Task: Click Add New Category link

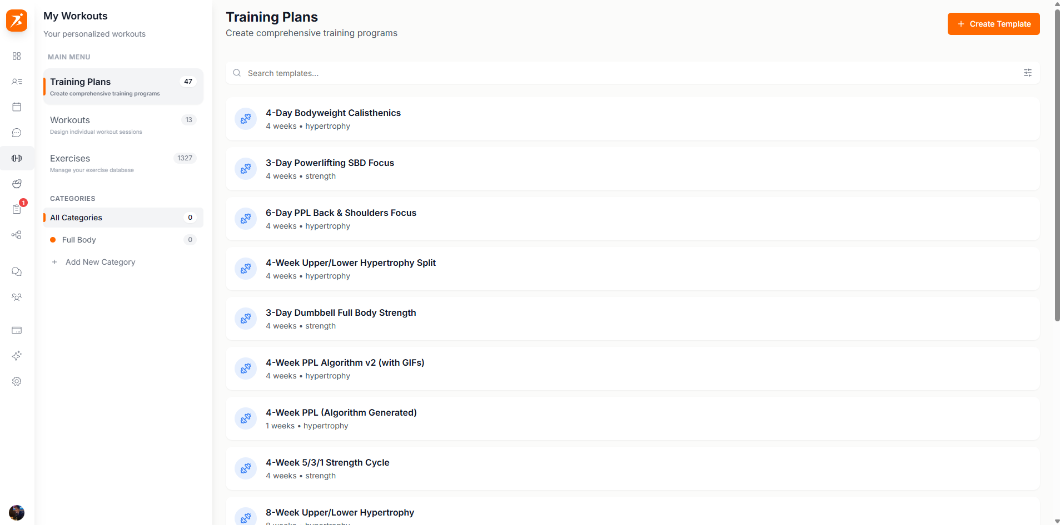Action: click(100, 262)
